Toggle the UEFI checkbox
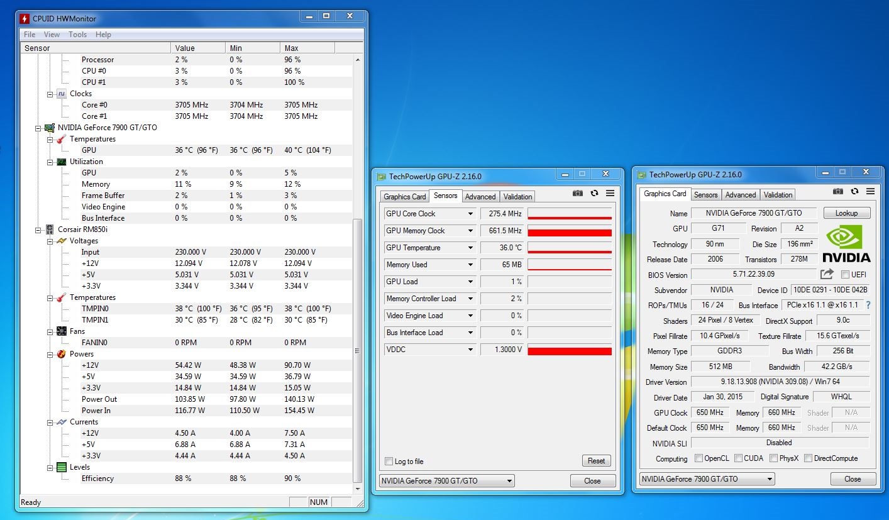 [x=845, y=274]
